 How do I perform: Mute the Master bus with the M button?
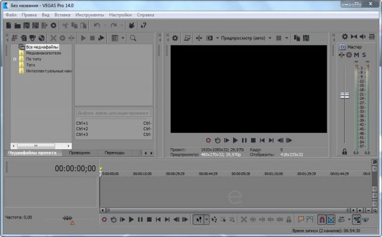point(357,55)
